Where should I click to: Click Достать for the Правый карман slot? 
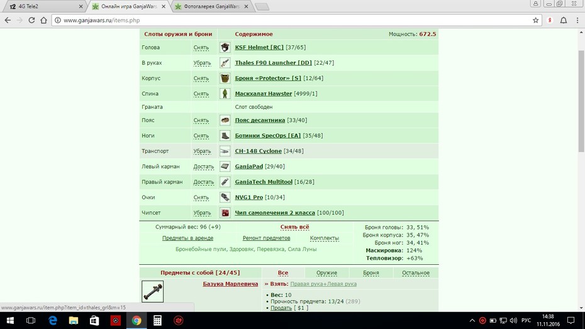tap(204, 182)
